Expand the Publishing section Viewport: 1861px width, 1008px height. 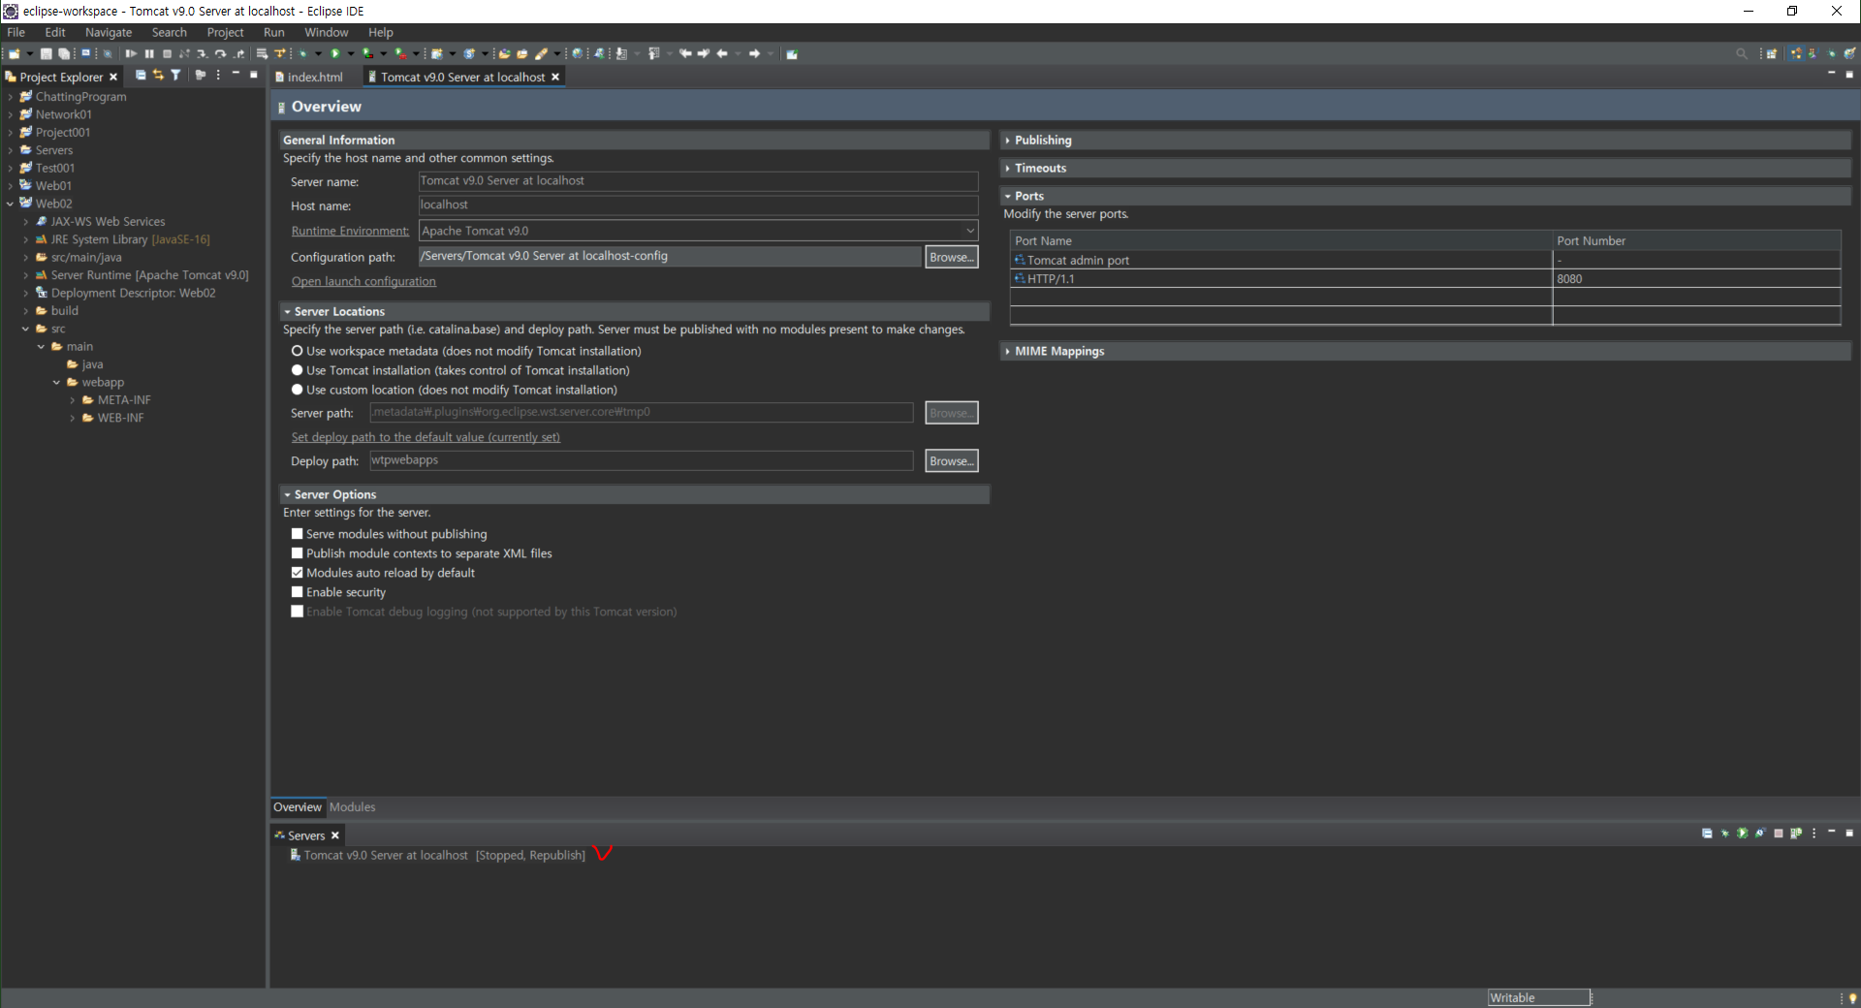coord(1008,141)
